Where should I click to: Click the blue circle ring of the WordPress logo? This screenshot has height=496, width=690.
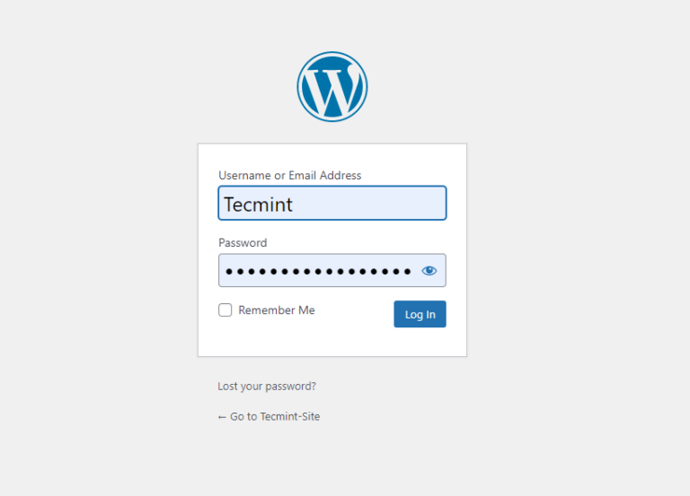pyautogui.click(x=301, y=87)
